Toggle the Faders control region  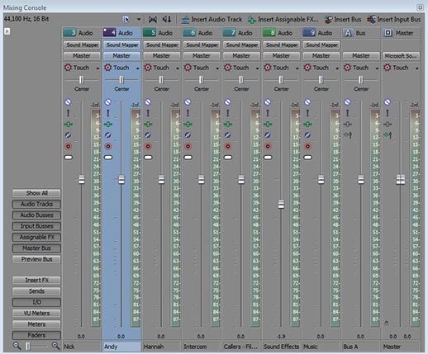[36, 335]
